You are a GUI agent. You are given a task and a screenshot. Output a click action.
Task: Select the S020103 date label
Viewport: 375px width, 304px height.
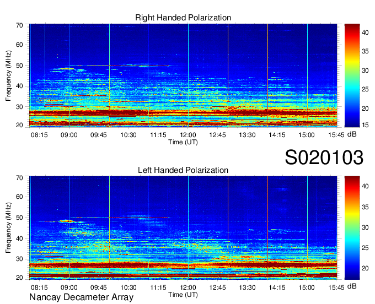(324, 158)
